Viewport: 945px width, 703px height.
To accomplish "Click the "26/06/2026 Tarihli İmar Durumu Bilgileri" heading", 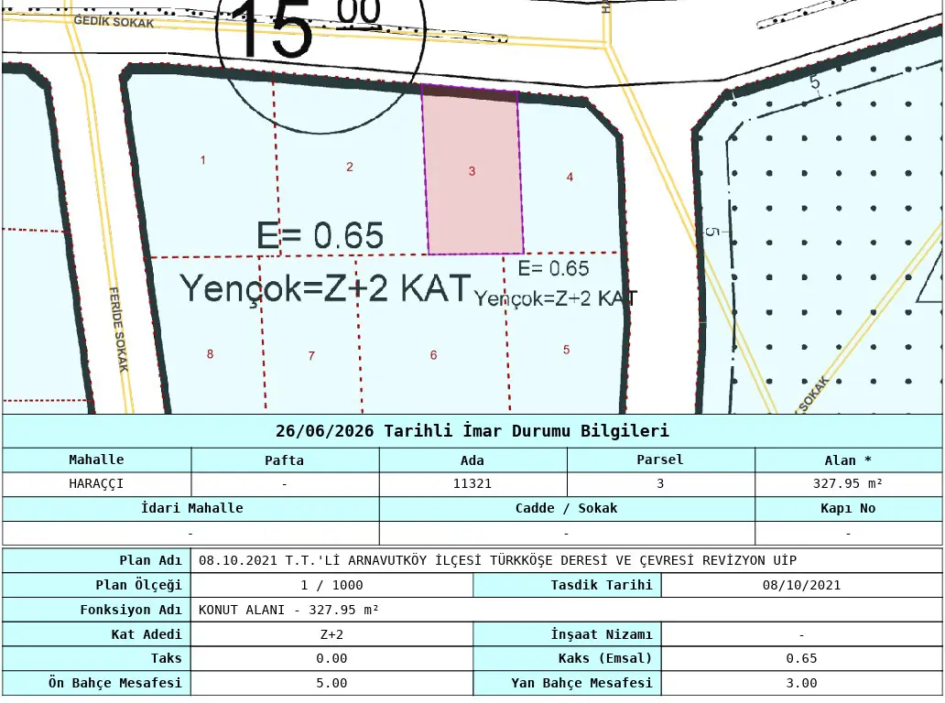I will point(472,431).
